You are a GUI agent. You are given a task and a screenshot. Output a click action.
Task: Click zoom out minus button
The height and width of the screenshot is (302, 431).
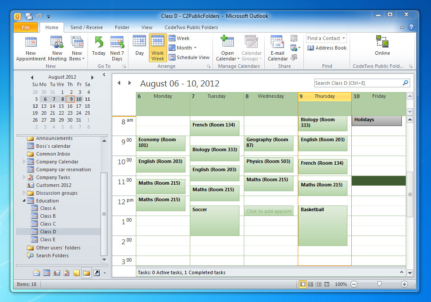[354, 284]
